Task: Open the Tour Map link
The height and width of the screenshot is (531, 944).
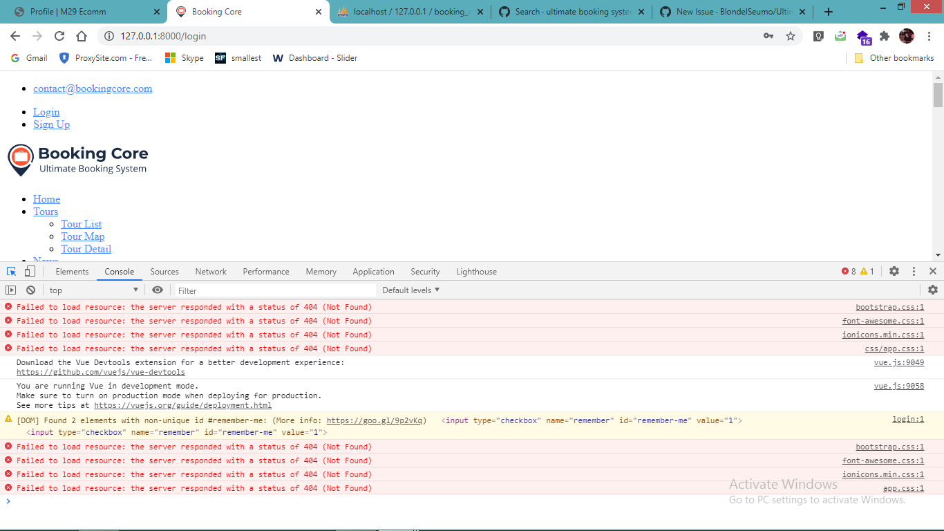Action: (83, 236)
